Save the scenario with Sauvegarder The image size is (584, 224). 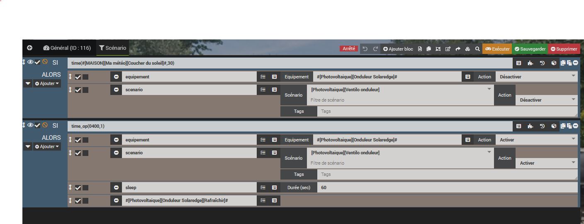(530, 49)
